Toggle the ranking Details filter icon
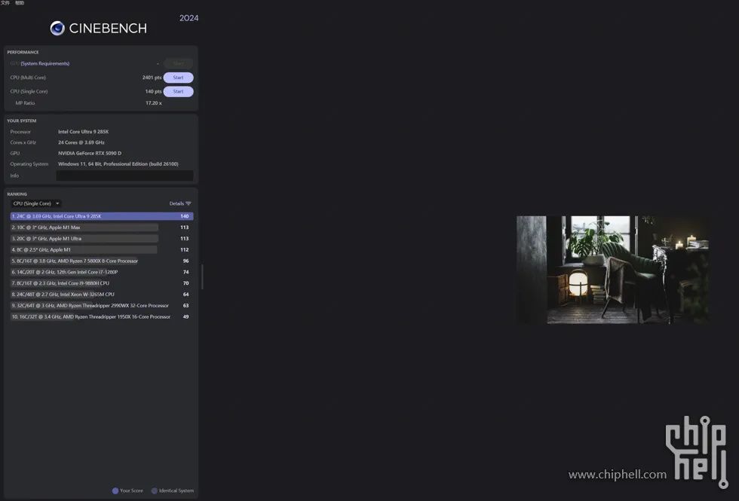 [189, 203]
